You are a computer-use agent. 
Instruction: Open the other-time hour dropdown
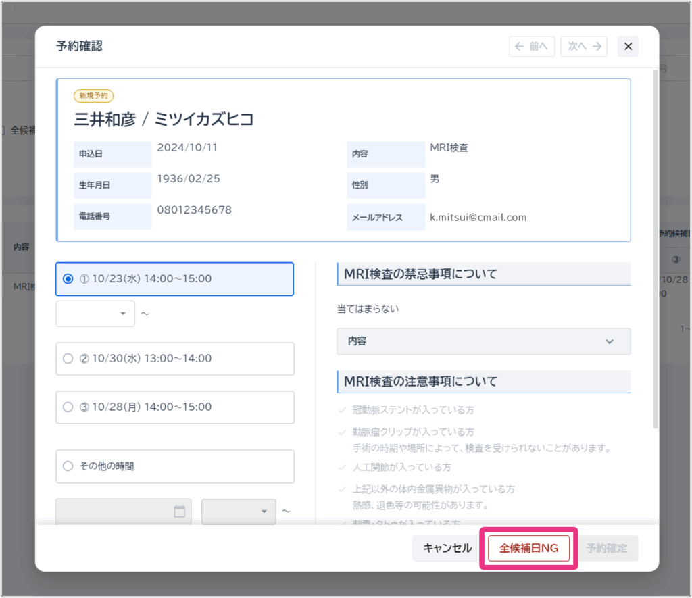tap(239, 512)
